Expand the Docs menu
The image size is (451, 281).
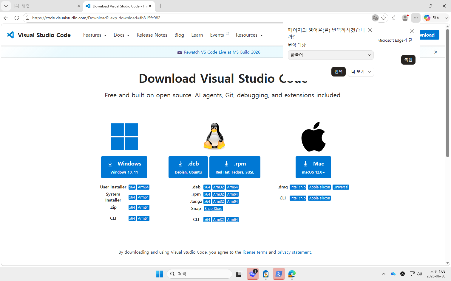pos(121,35)
